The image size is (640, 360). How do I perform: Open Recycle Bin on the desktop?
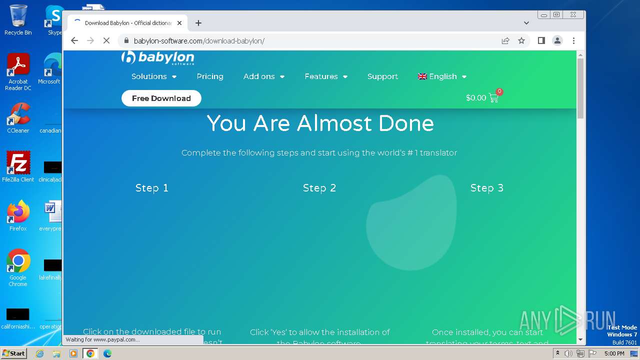click(x=18, y=20)
